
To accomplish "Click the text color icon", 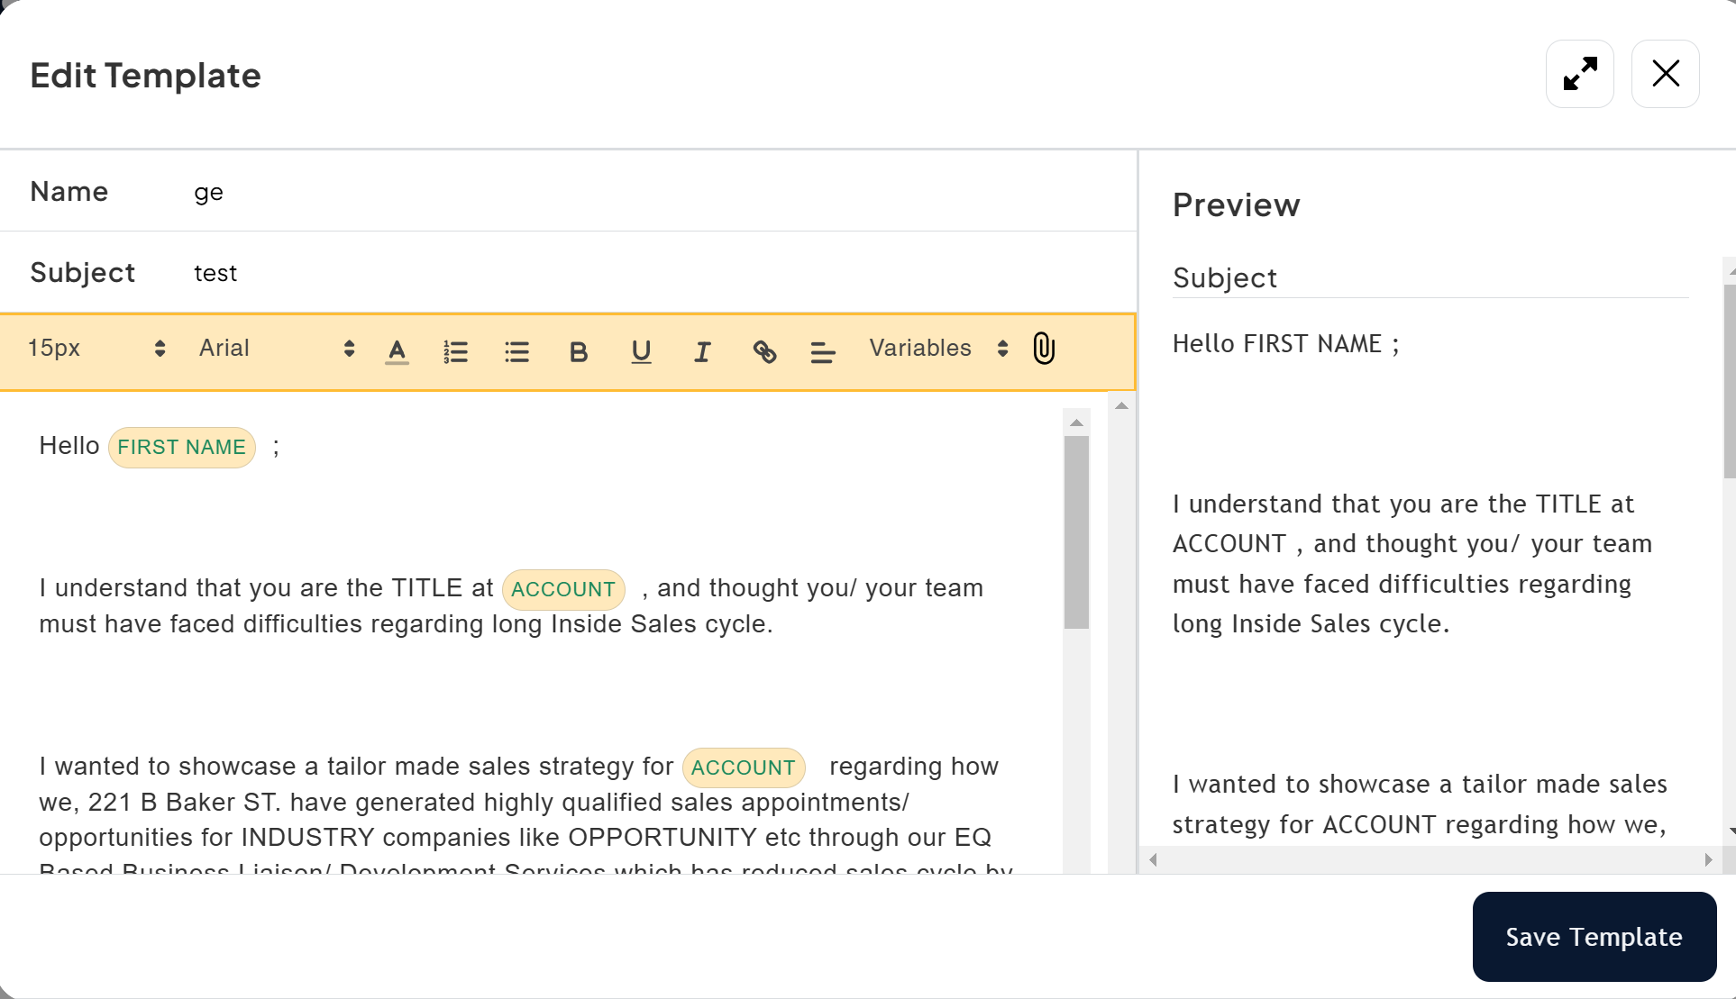I will tap(397, 350).
